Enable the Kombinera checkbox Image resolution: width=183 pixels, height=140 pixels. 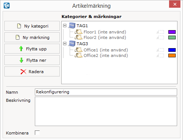pos(37,133)
